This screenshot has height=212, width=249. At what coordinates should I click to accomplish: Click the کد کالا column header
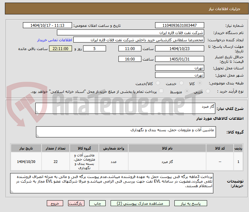click(220, 148)
